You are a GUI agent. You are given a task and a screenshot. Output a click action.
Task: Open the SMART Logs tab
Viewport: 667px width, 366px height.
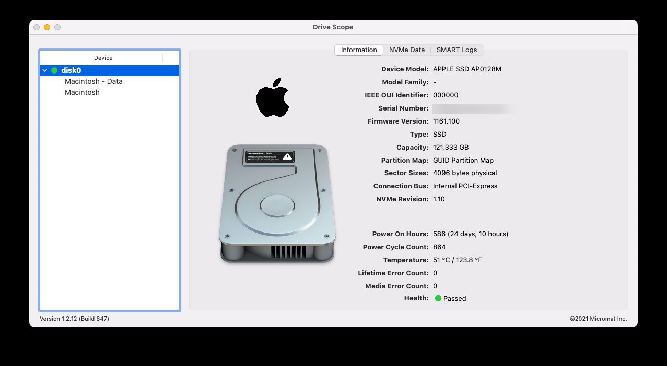(x=457, y=50)
